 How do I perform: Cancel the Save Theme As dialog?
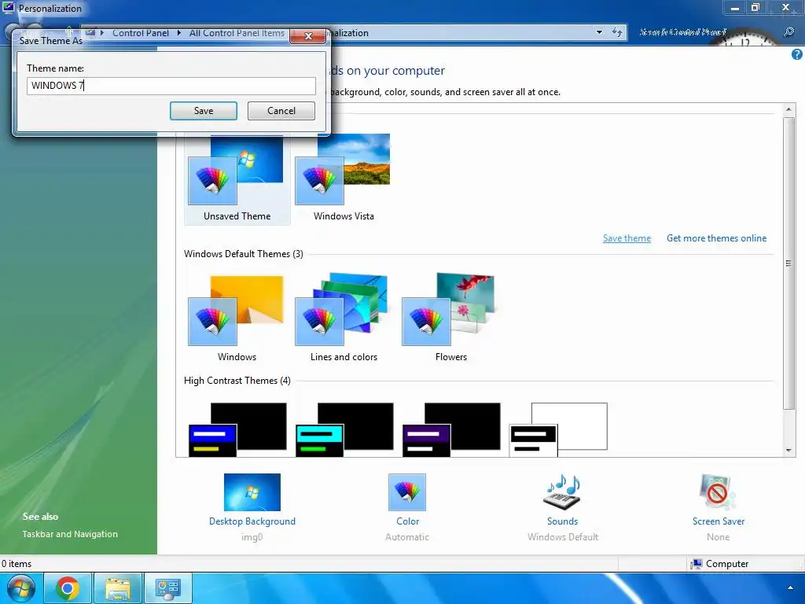pos(281,111)
